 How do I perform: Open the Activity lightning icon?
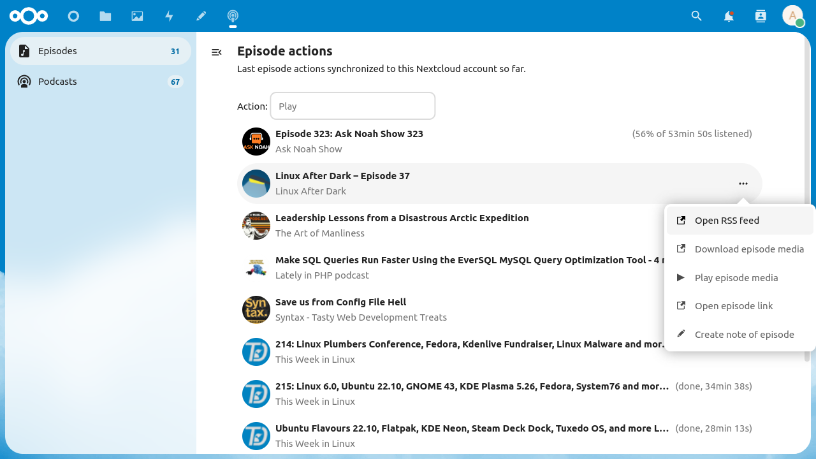point(169,16)
